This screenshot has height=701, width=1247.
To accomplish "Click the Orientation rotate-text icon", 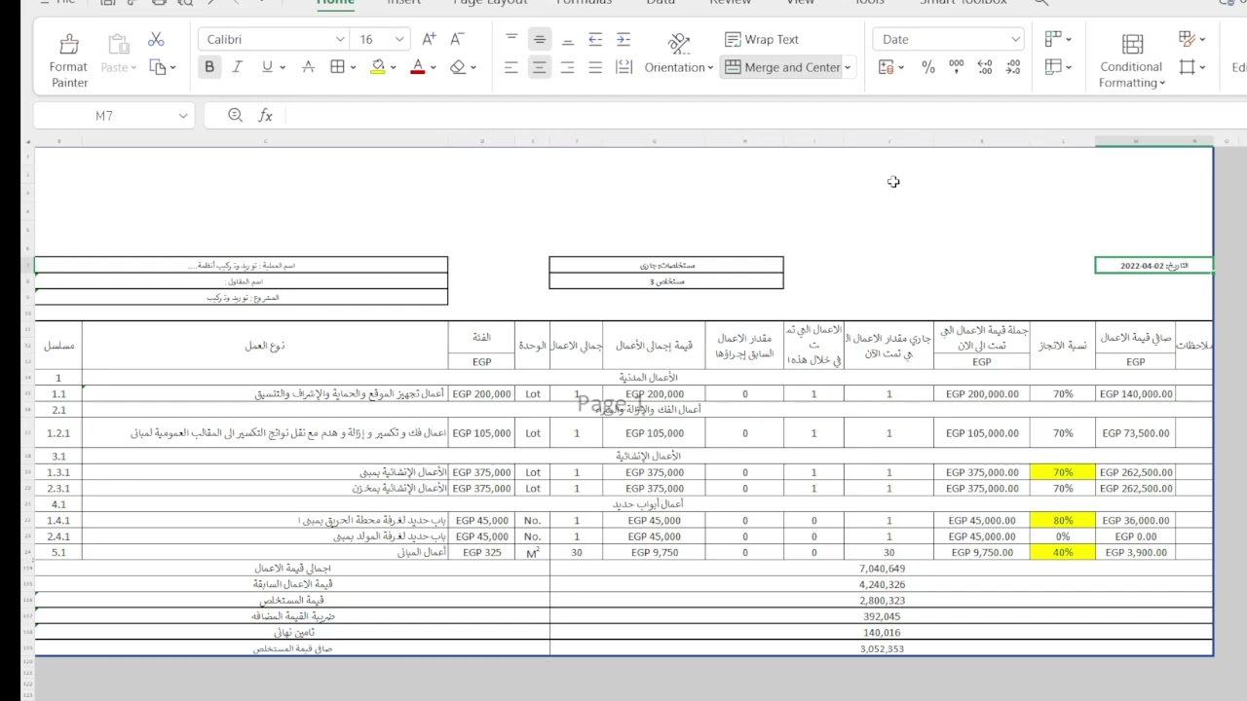I will coord(679,43).
